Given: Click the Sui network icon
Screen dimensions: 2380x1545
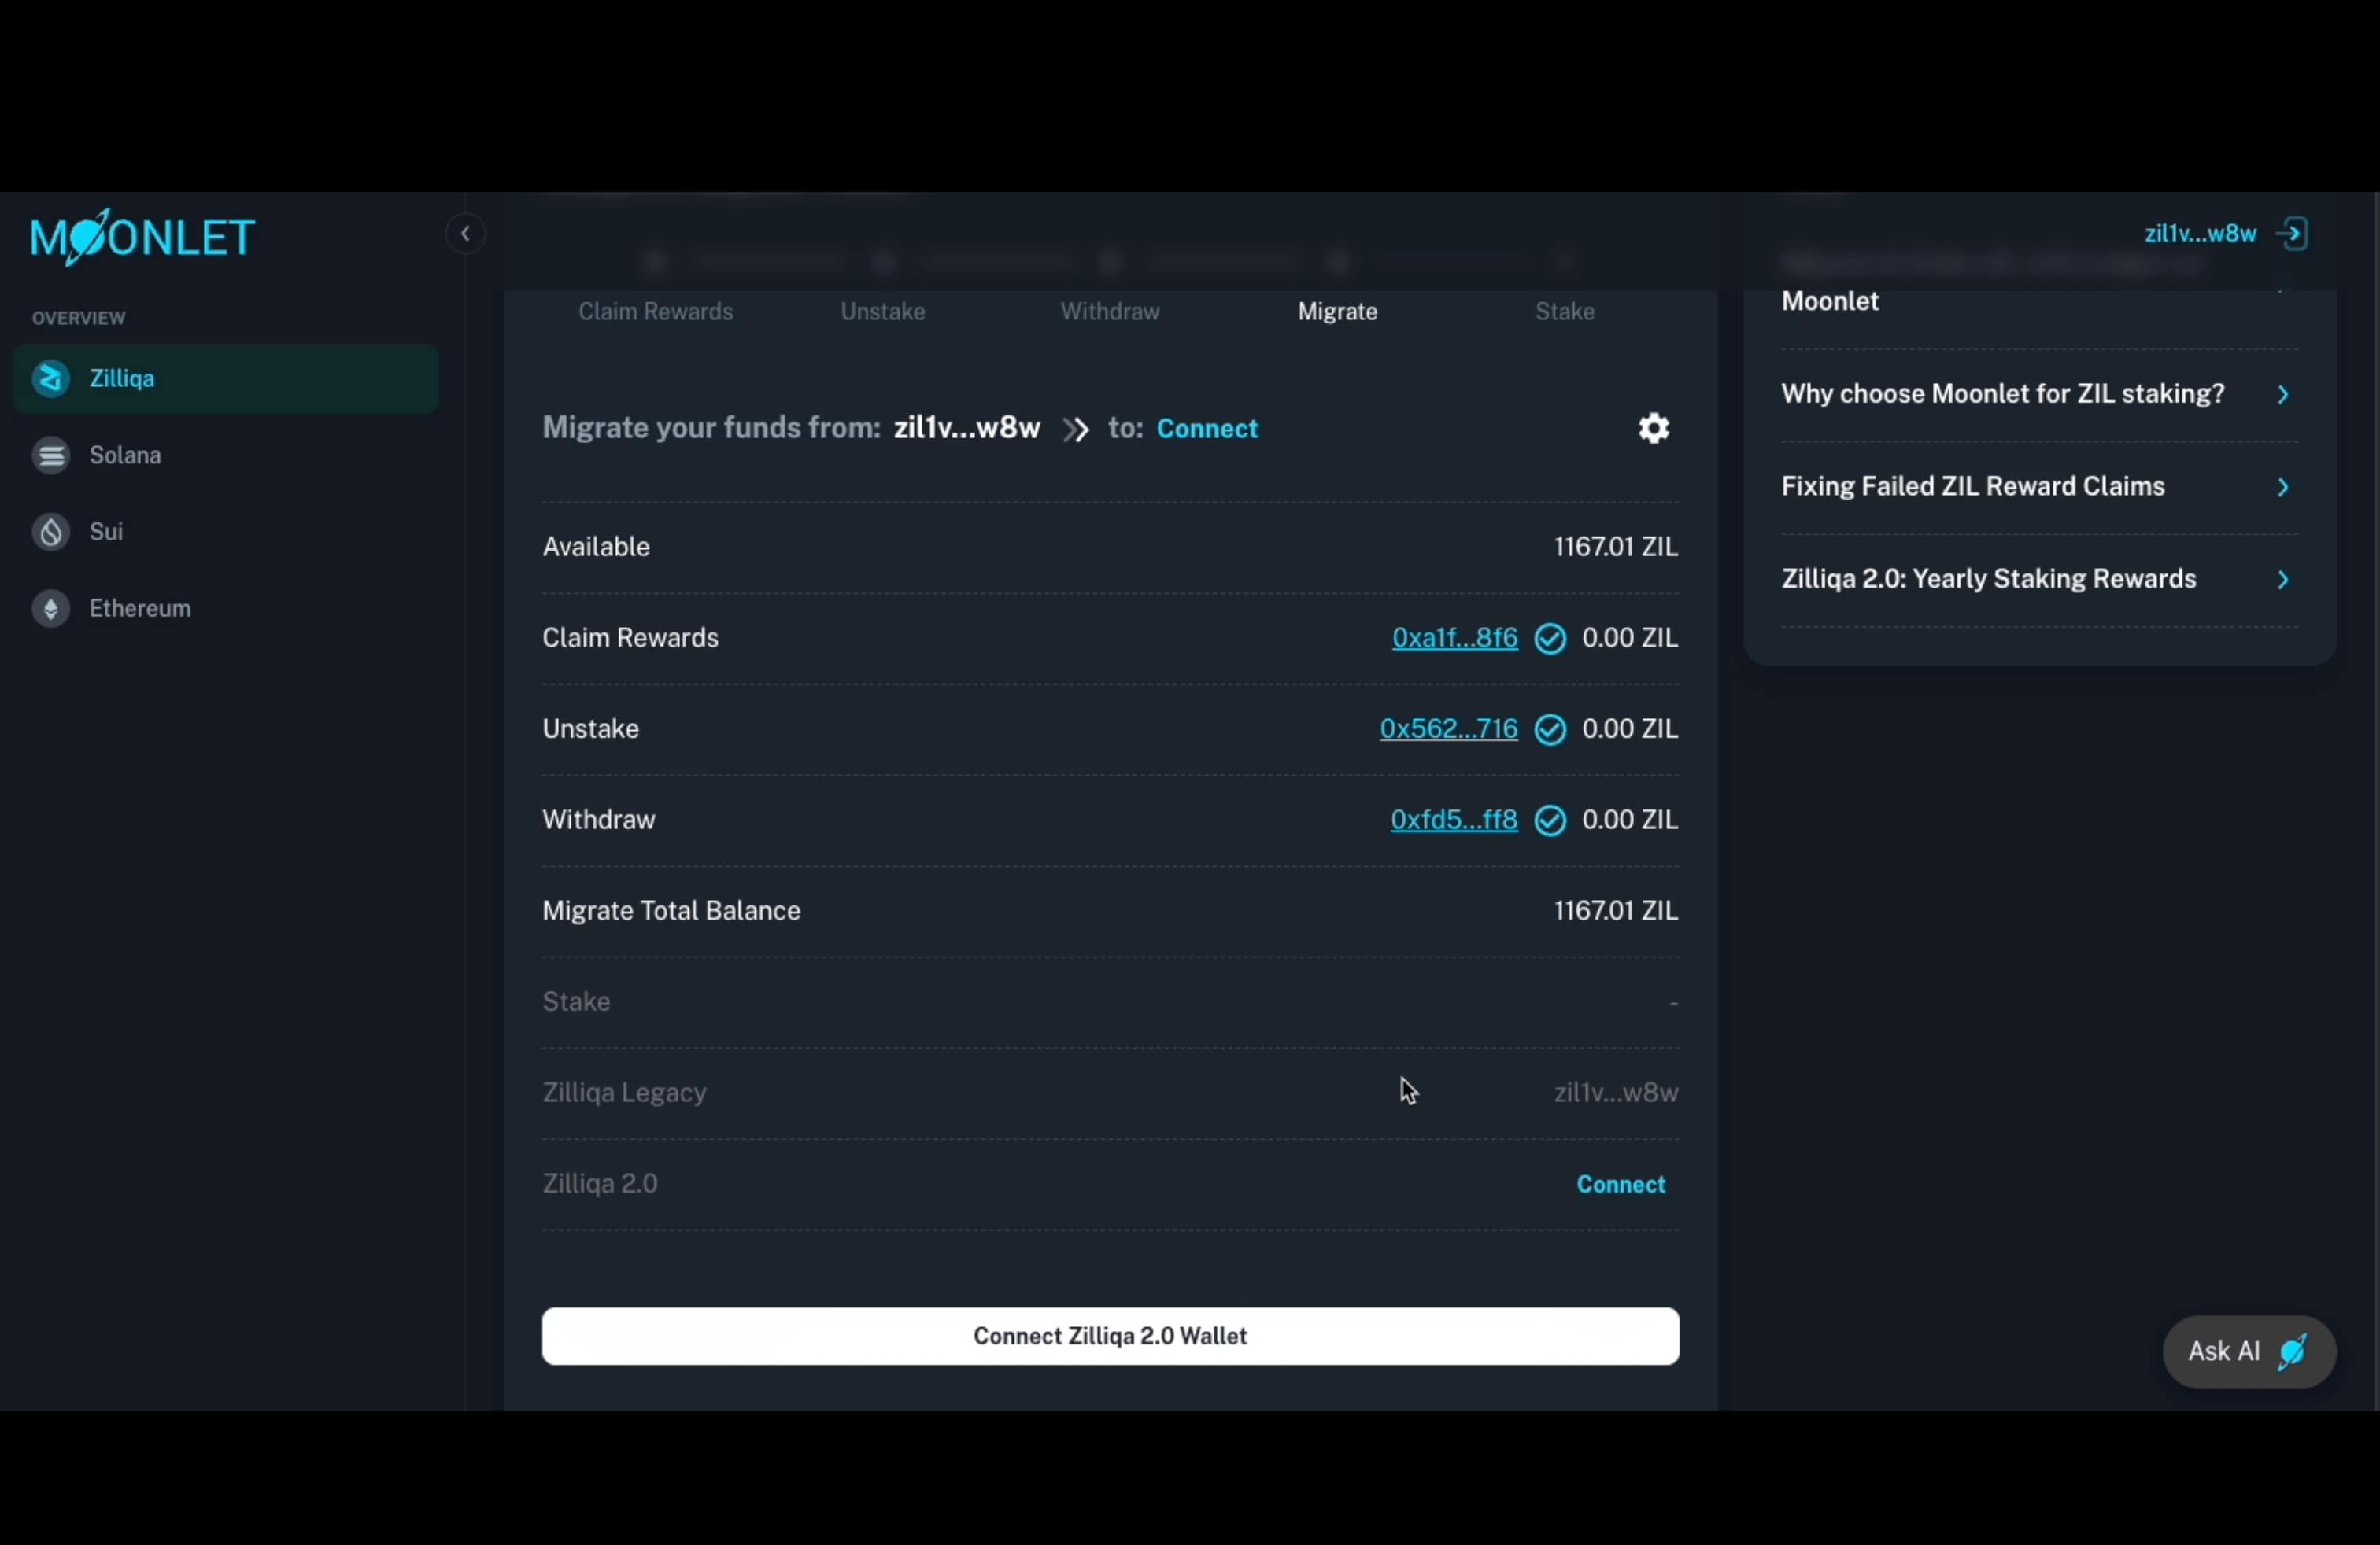Looking at the screenshot, I should click(51, 532).
